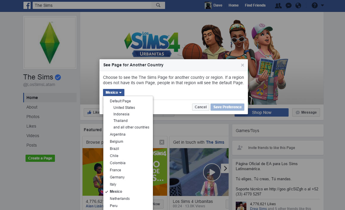This screenshot has width=345, height=210.
Task: Click Los Sims 4 Urbanitas video title
Action: point(193,201)
